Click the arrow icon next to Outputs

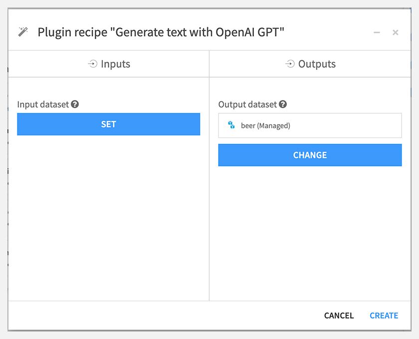tap(290, 64)
